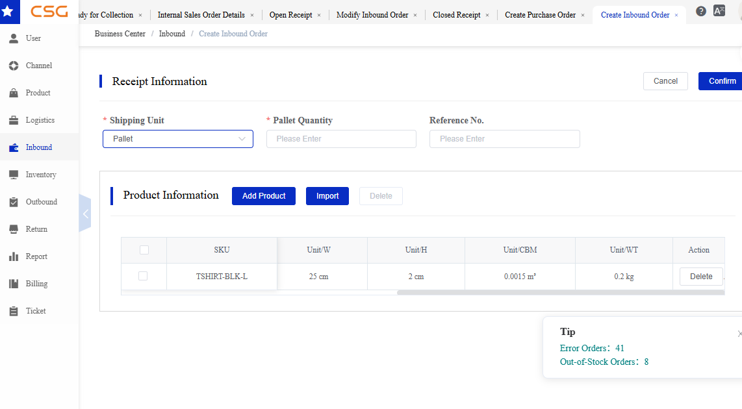742x409 pixels.
Task: Click the Return sidebar icon
Action: tap(14, 229)
